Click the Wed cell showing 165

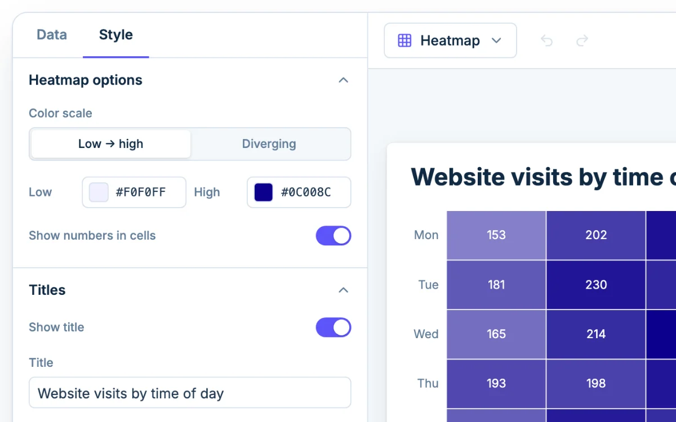pos(496,334)
